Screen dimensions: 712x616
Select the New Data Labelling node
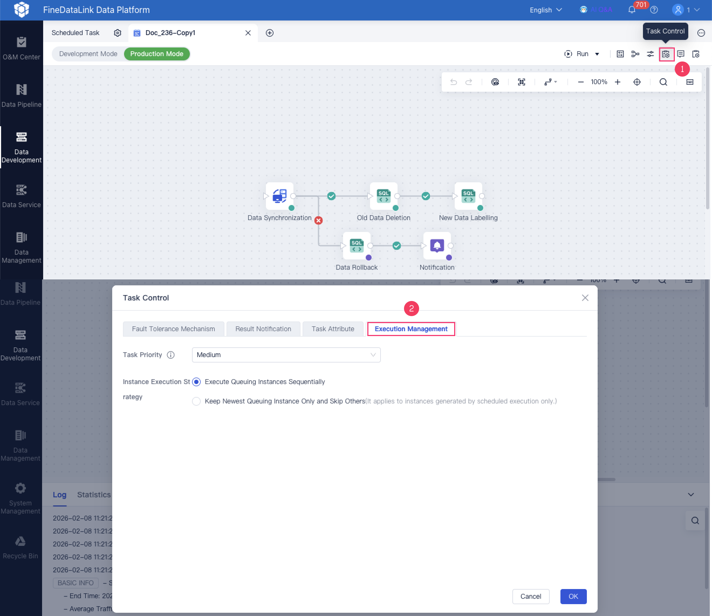pyautogui.click(x=468, y=196)
